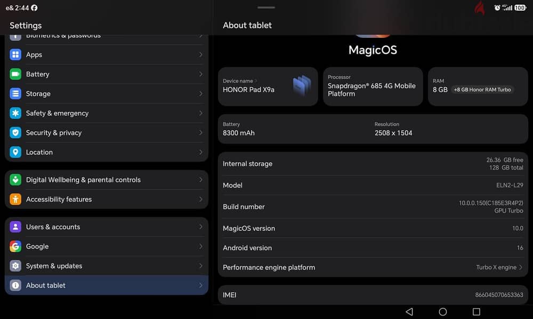Tap the green Battery icon
The image size is (533, 319).
(15, 74)
